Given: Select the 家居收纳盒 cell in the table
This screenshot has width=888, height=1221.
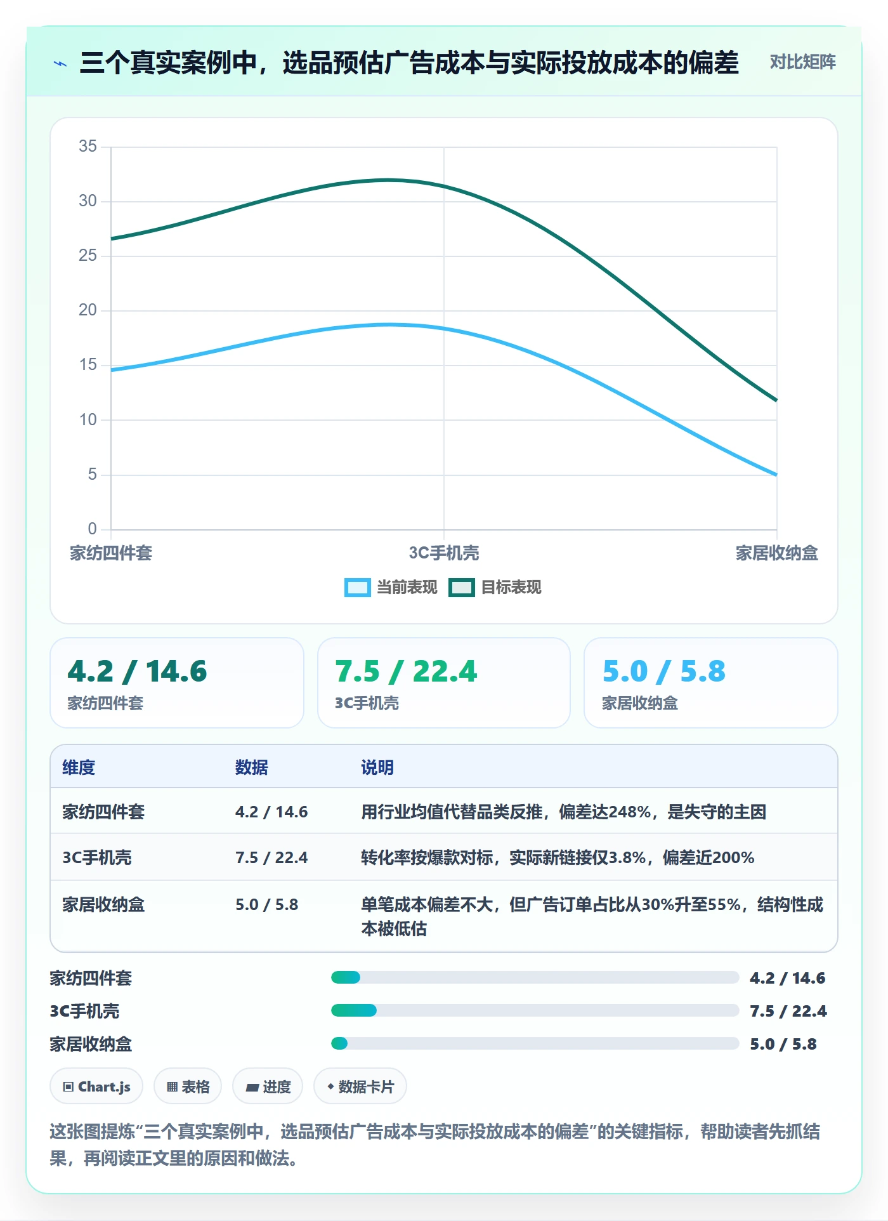Looking at the screenshot, I should pyautogui.click(x=103, y=904).
